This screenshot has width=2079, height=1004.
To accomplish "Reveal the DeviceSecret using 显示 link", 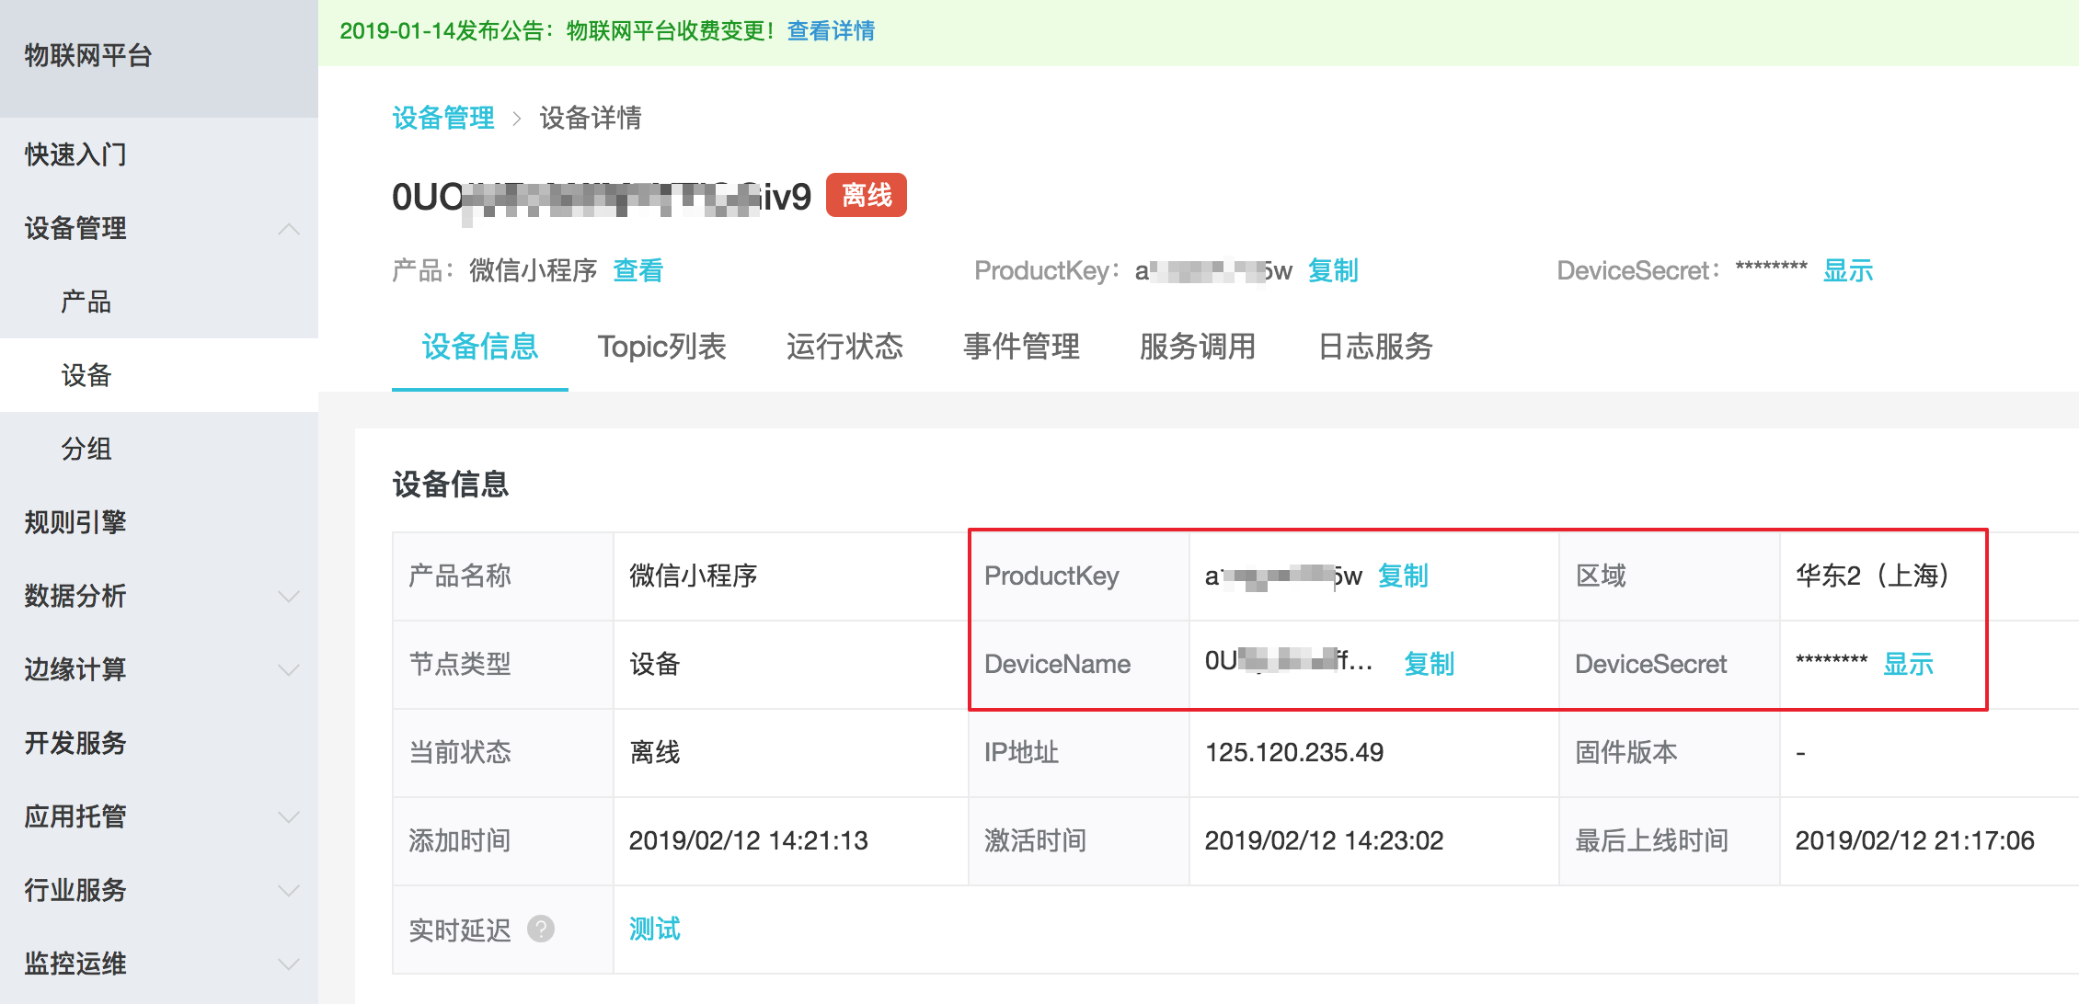I will click(1848, 269).
